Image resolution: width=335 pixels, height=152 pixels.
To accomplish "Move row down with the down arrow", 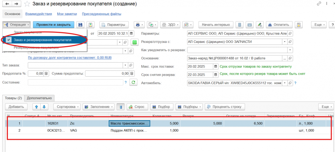I will point(44,107).
